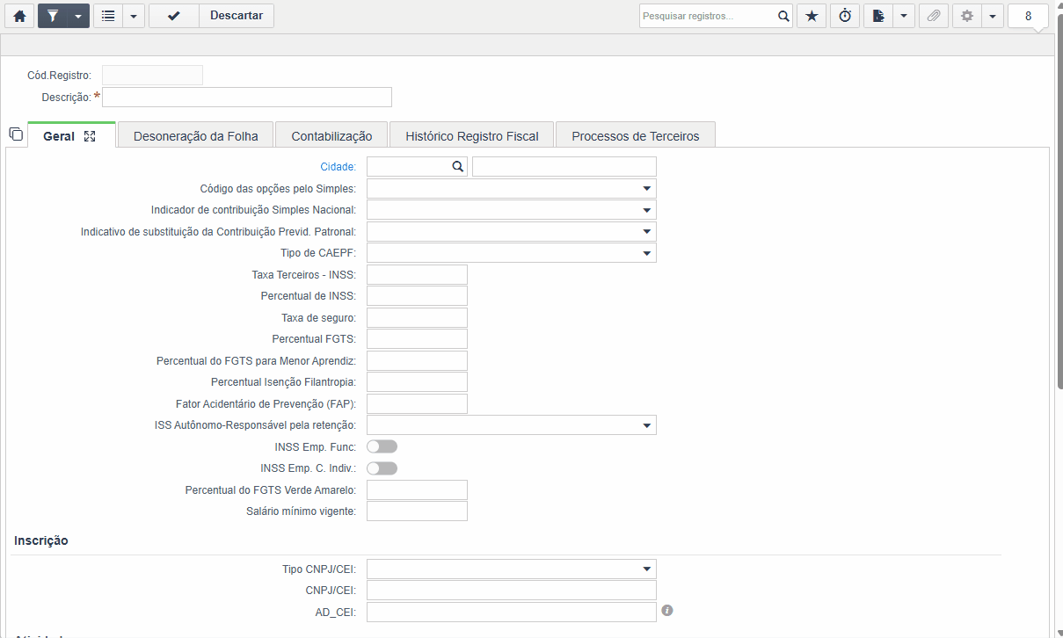Open Código das opções pelo Simples dropdown
Screen dimensions: 1063x638
coord(512,189)
